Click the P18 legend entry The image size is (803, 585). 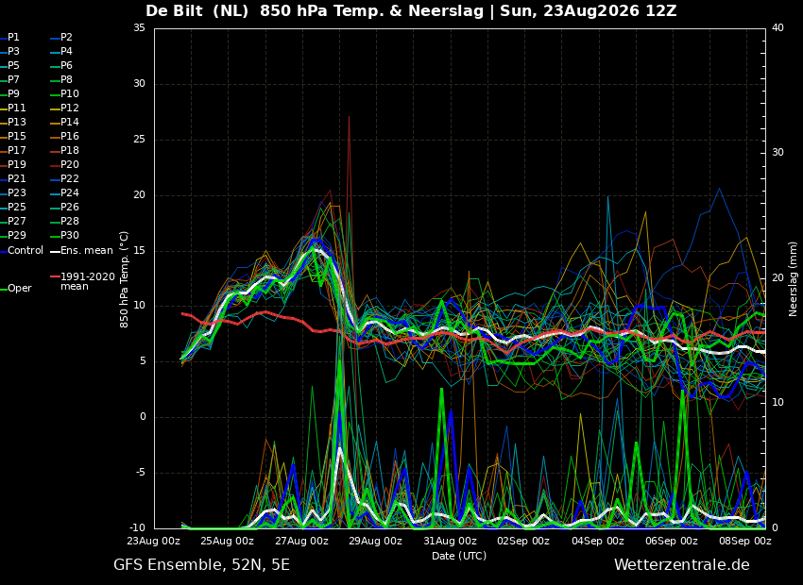point(64,150)
